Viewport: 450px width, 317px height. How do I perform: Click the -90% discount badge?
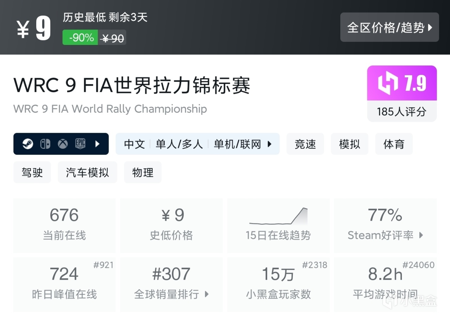tap(80, 38)
